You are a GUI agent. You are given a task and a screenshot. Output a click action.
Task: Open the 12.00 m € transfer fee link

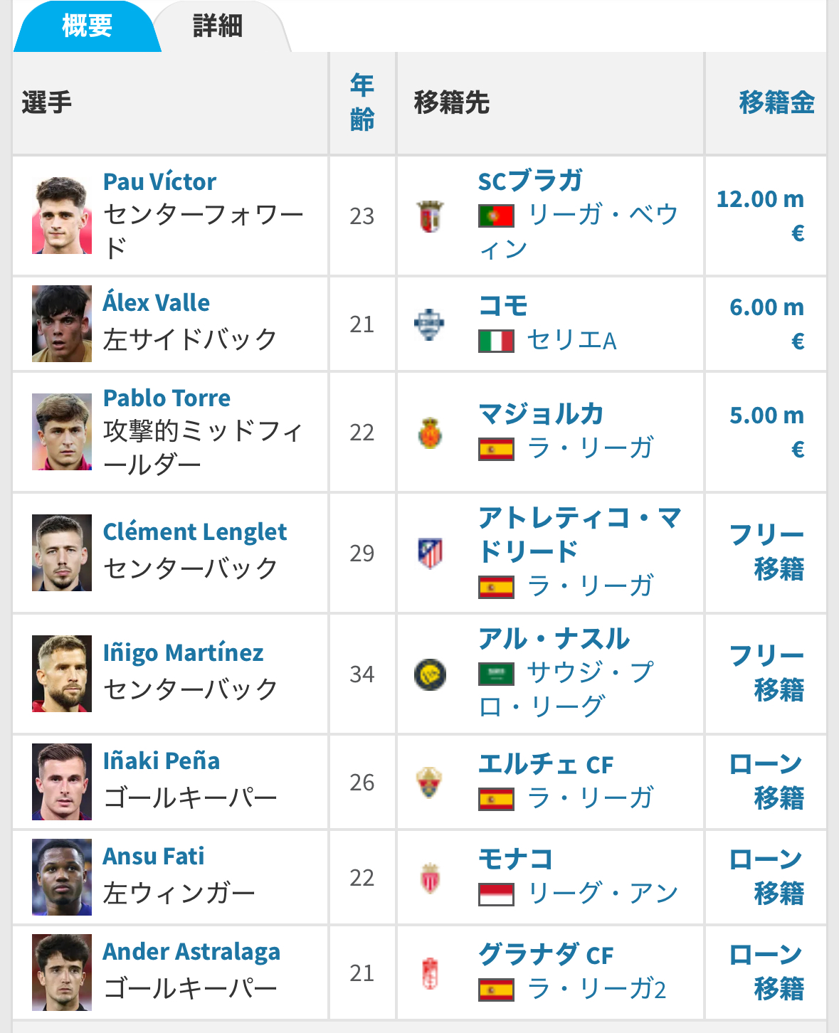click(x=760, y=216)
